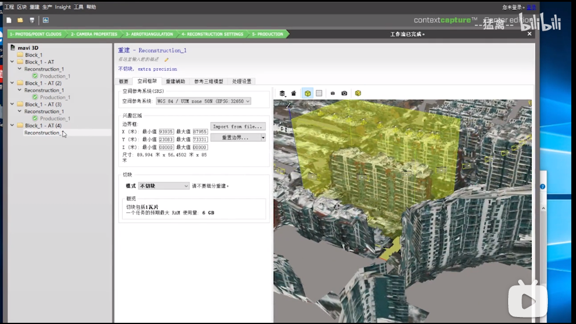Go to workflow step 5 Production

click(x=267, y=34)
